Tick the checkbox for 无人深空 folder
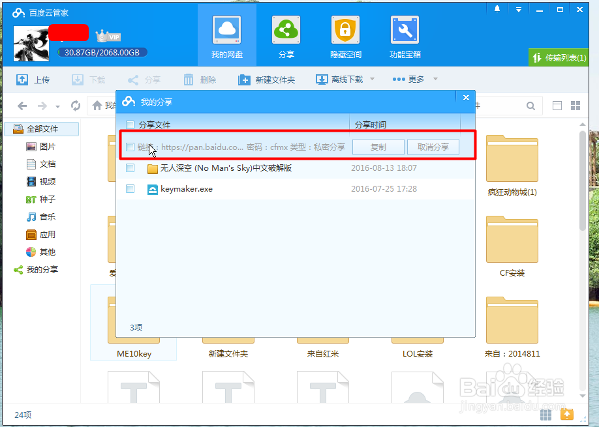 pyautogui.click(x=131, y=168)
